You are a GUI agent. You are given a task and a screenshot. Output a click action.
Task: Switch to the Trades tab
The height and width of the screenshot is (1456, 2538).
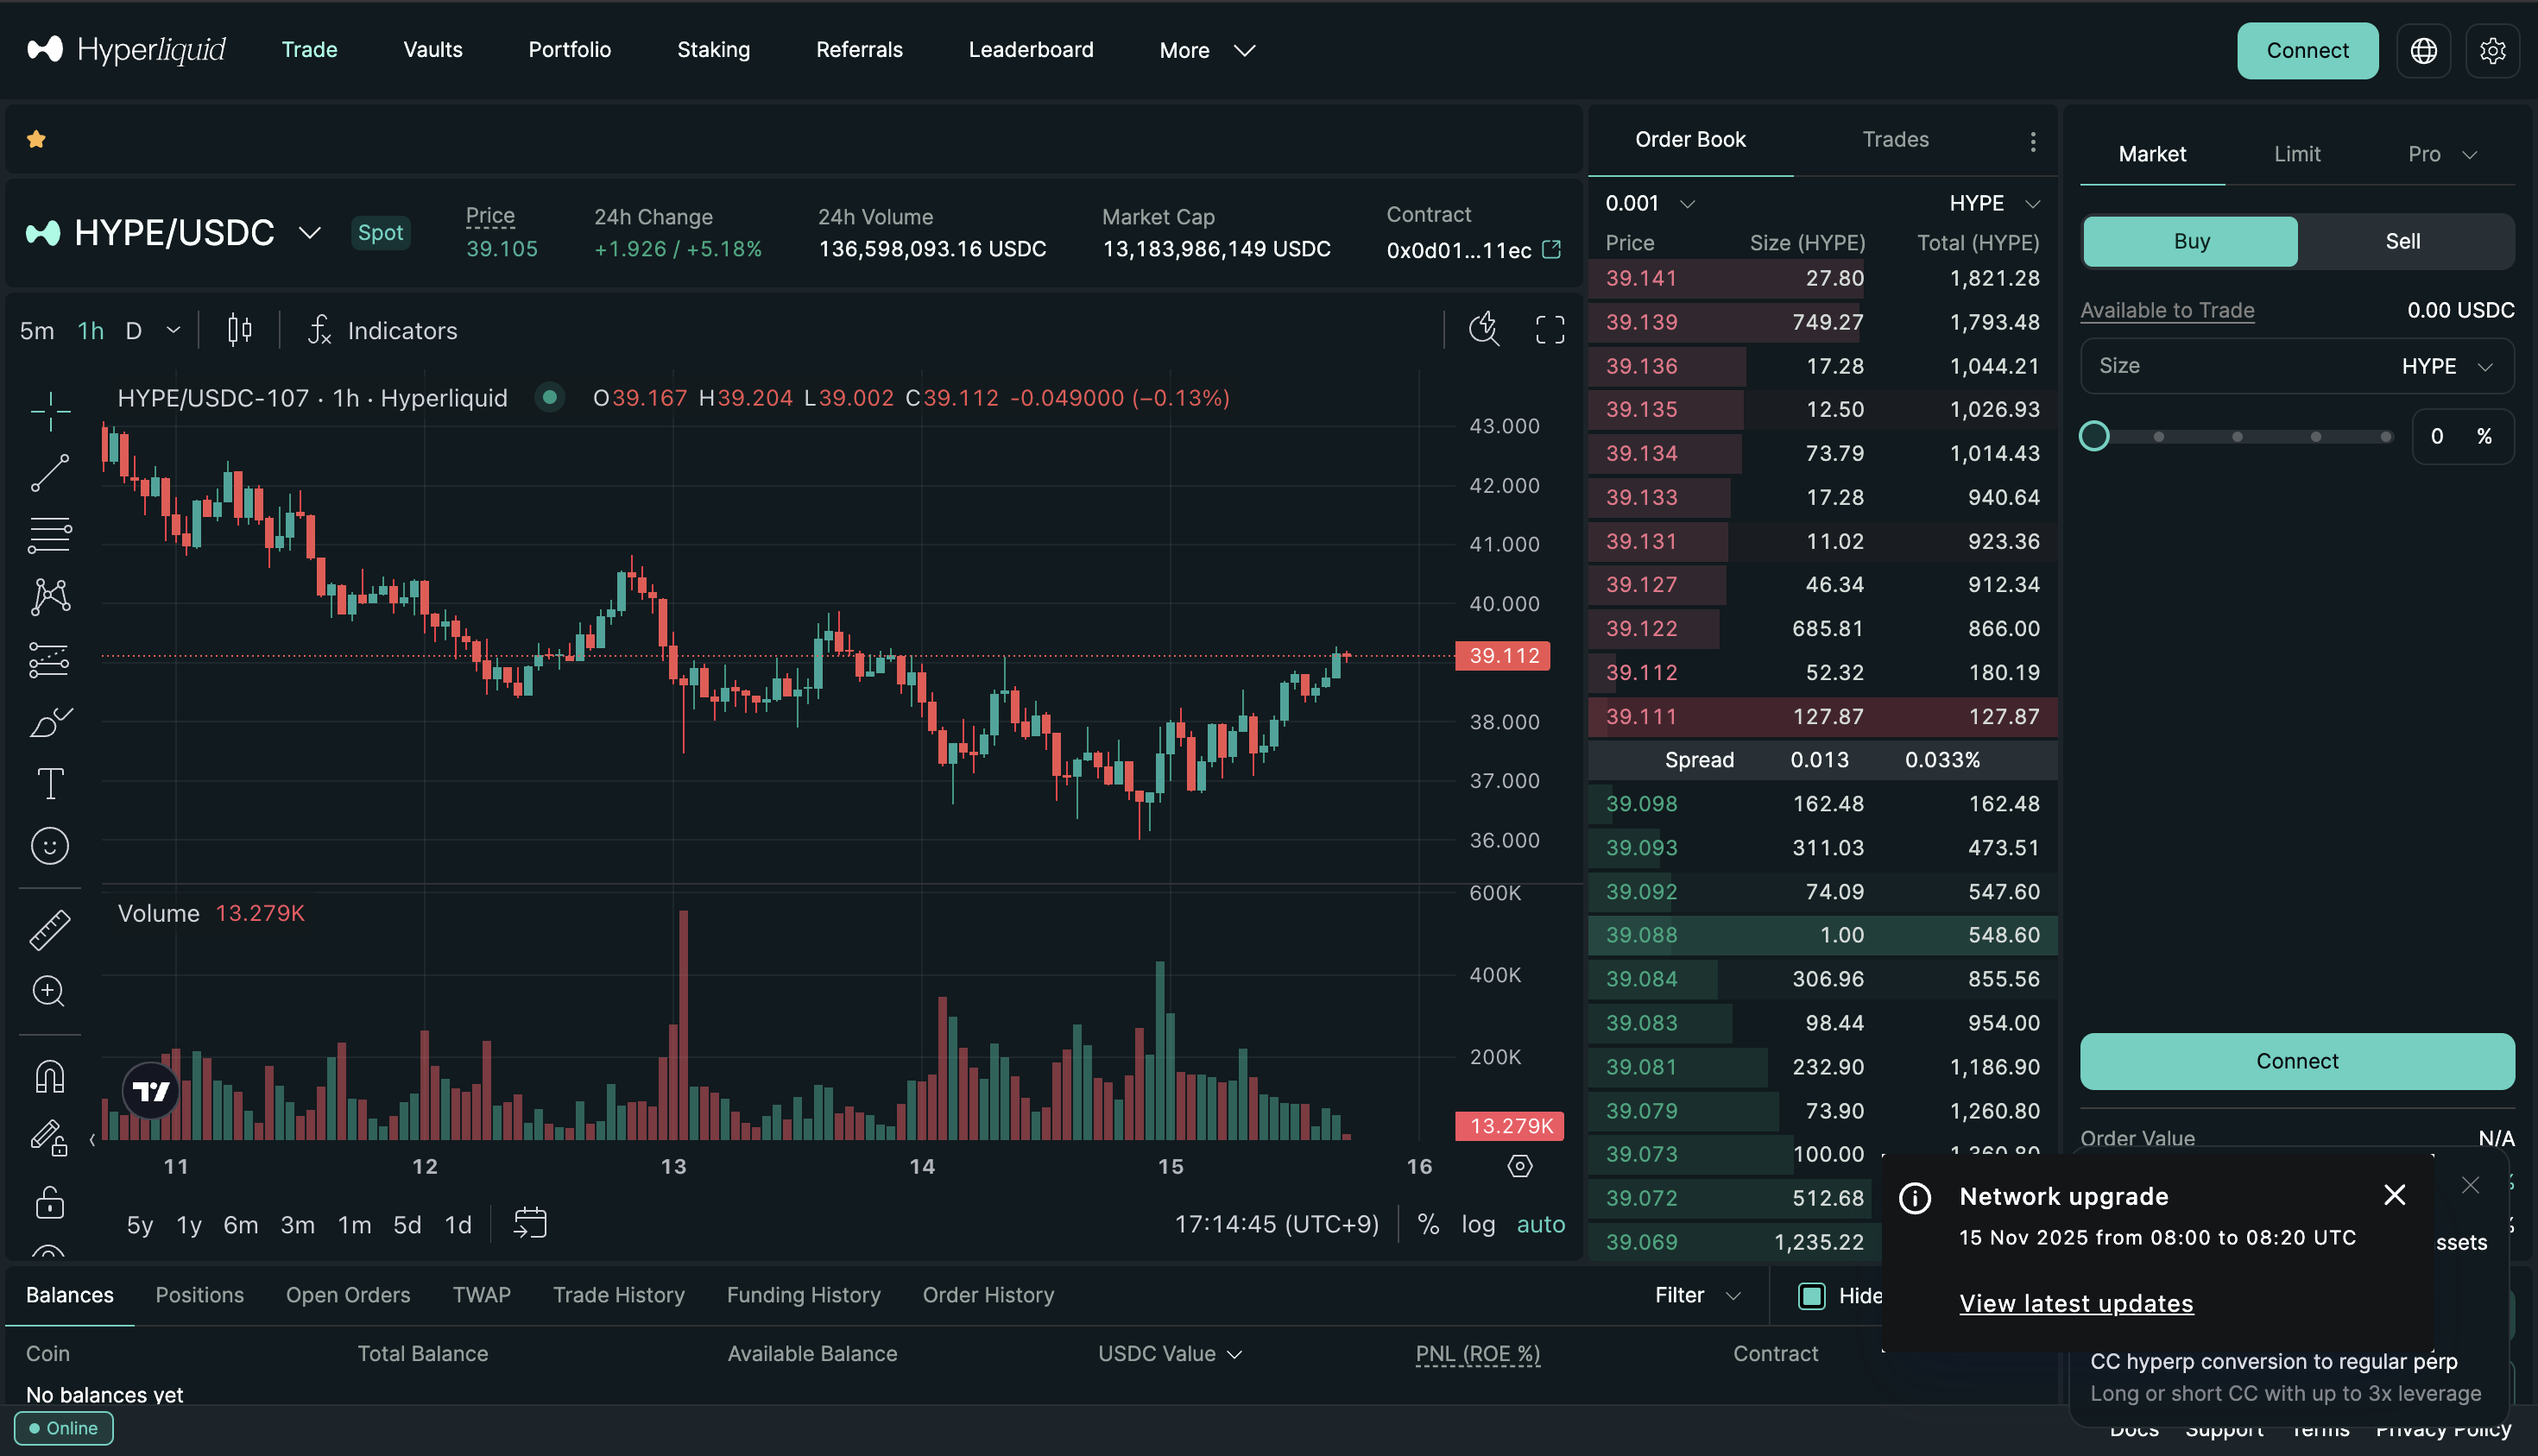(1895, 140)
